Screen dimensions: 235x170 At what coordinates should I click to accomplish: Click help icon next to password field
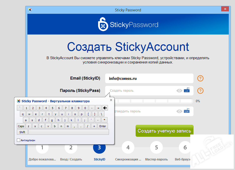tap(200, 91)
